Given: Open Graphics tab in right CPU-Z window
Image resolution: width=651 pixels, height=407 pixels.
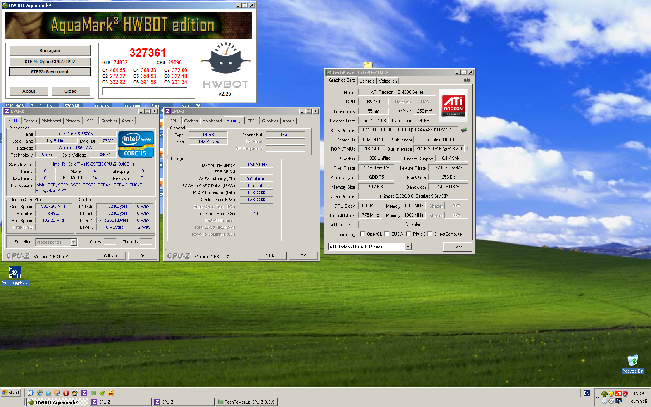Looking at the screenshot, I should 270,121.
